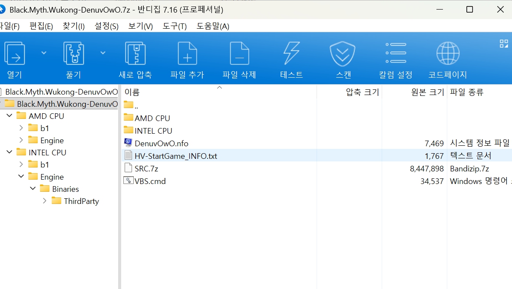Image resolution: width=512 pixels, height=289 pixels.
Task: Sort by 이름 column header
Action: point(132,92)
